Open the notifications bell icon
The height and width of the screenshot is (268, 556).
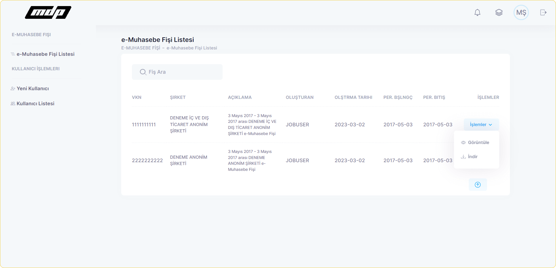point(477,12)
